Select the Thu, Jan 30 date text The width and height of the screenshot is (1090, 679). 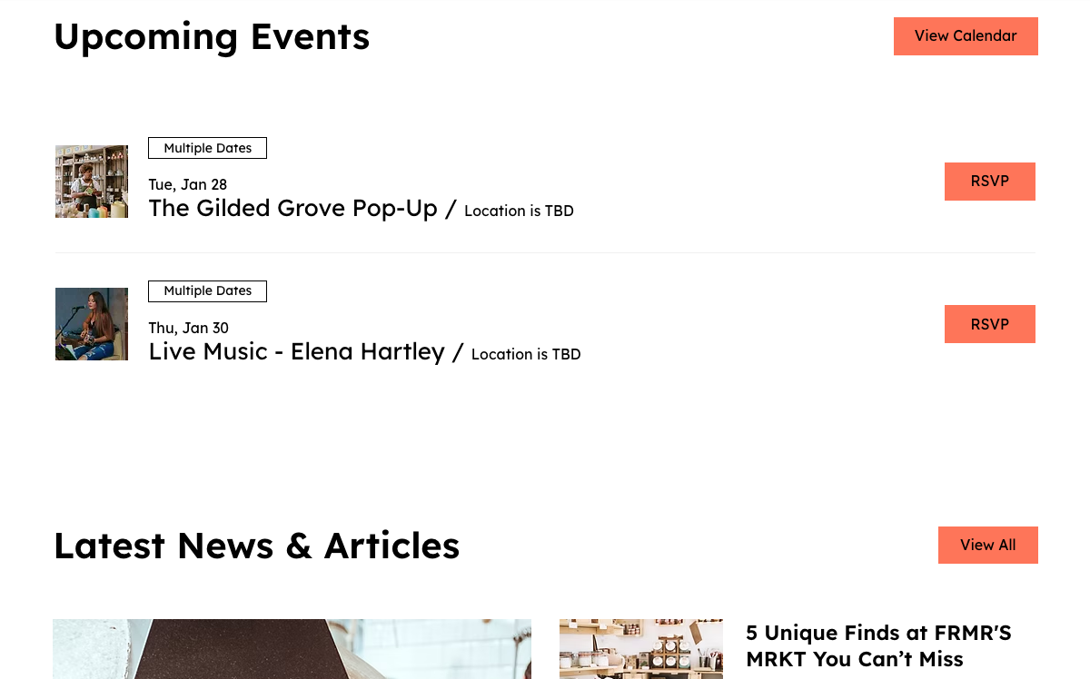[189, 328]
